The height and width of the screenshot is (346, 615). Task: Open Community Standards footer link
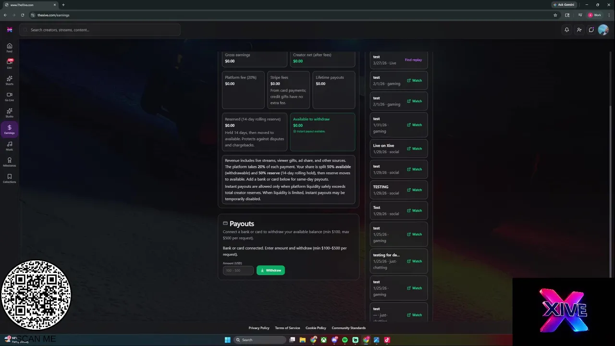click(x=349, y=328)
